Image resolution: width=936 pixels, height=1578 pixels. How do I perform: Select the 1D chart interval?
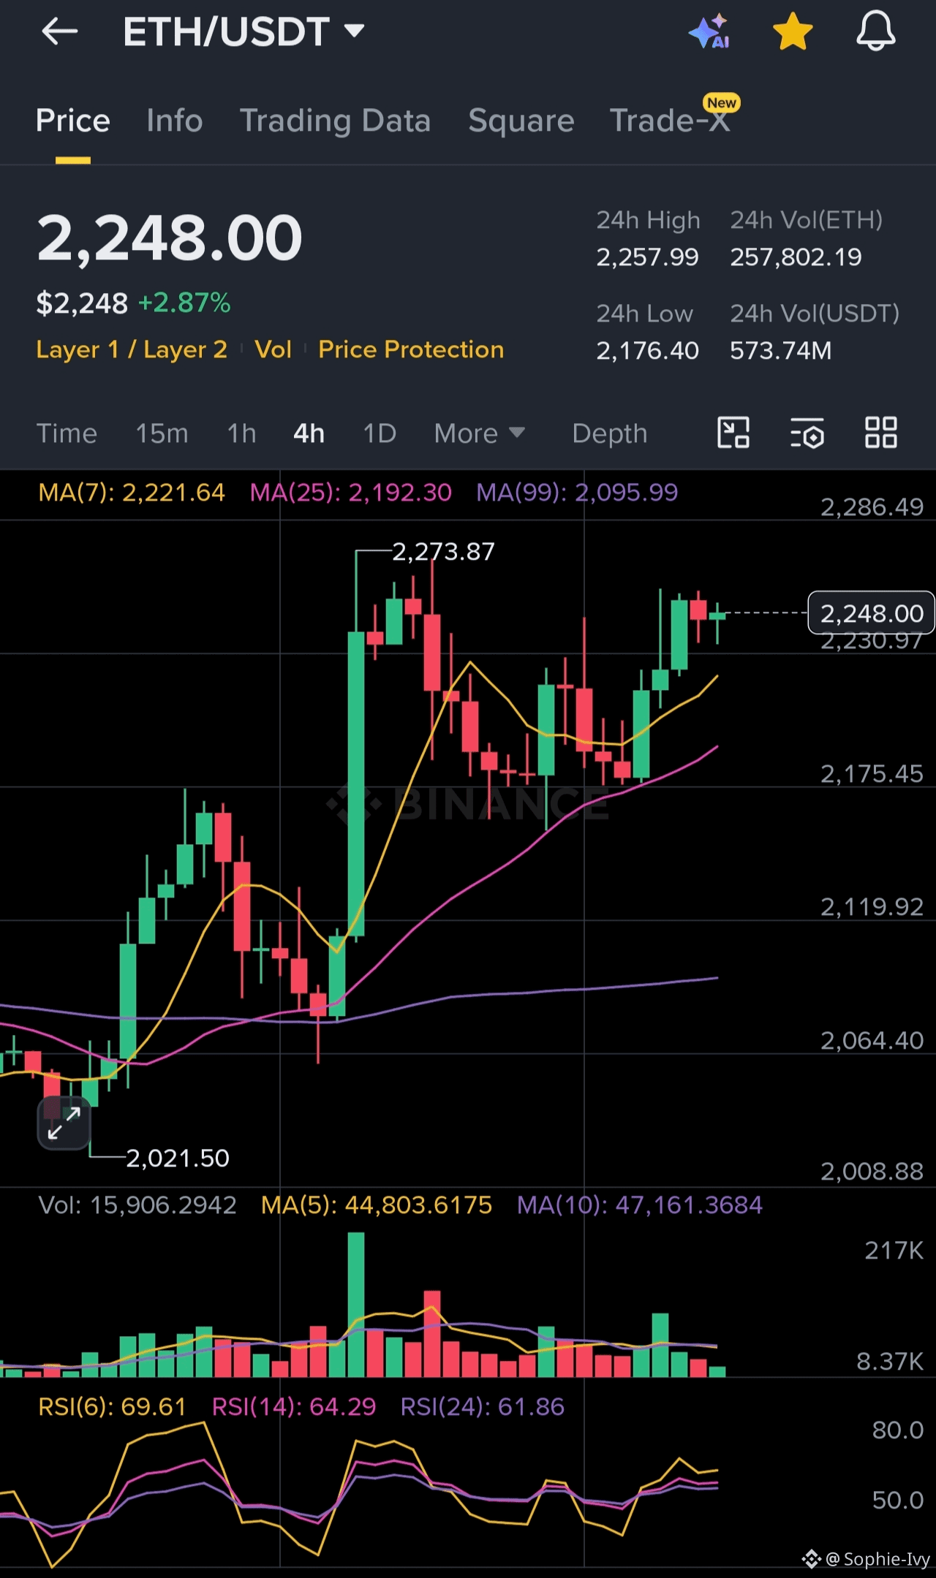pos(380,433)
